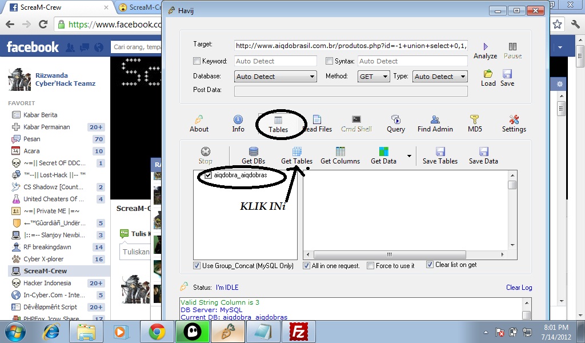This screenshot has width=585, height=343.
Task: Click the Keyword input field
Action: (x=275, y=61)
